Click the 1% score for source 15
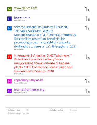97x125 pixels. [87, 91]
